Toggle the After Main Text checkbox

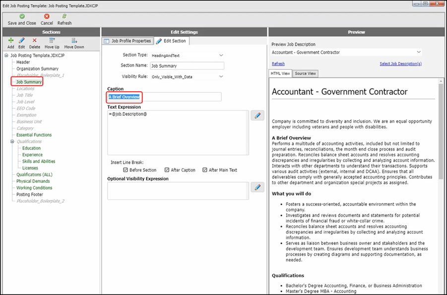point(205,170)
